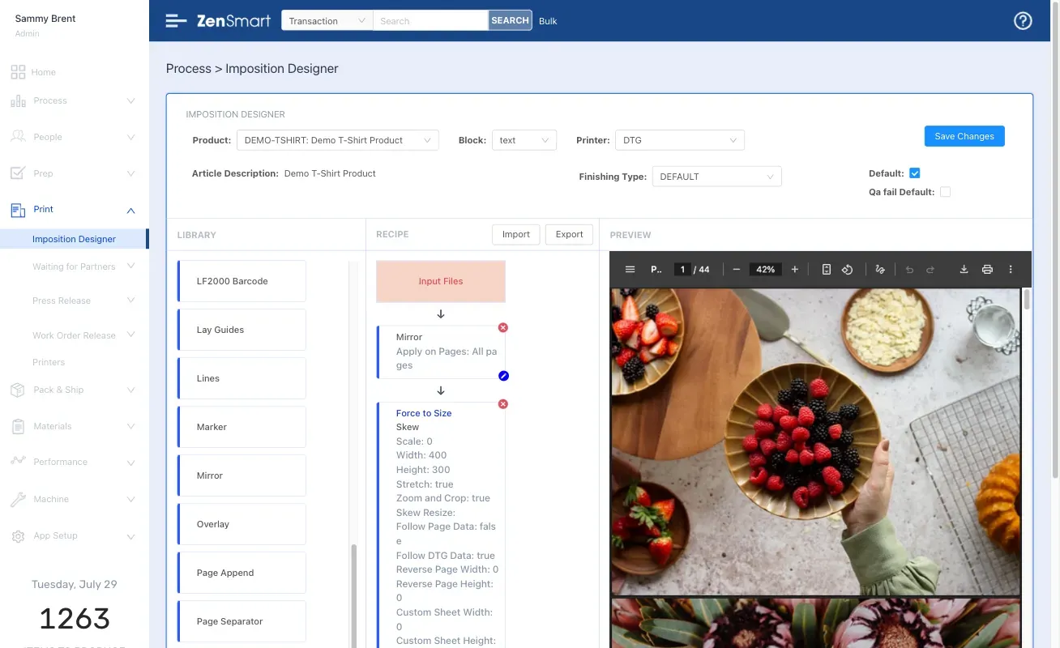1060x648 pixels.
Task: Open the Printer dropdown
Action: tap(680, 140)
